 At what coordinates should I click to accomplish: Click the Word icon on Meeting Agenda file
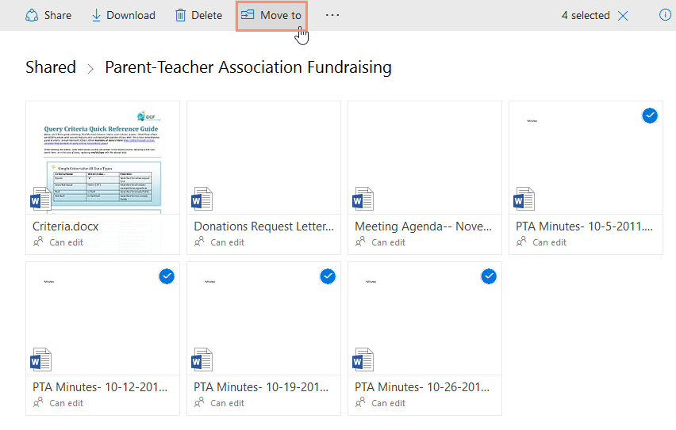pyautogui.click(x=362, y=199)
